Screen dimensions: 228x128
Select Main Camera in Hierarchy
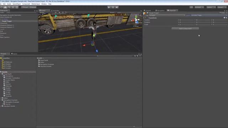point(5,37)
